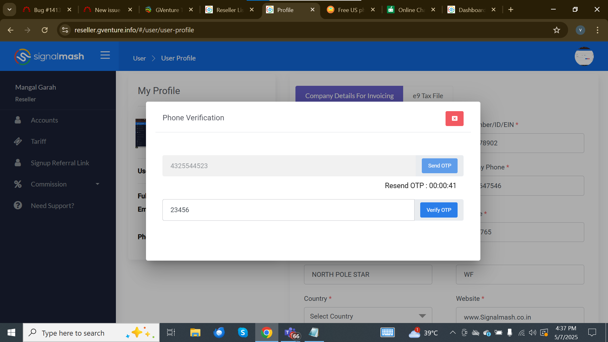Click the Website input field
Viewport: 608px width, 342px height.
coord(520,316)
